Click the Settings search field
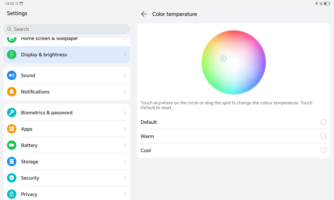334x200 pixels. [67, 29]
